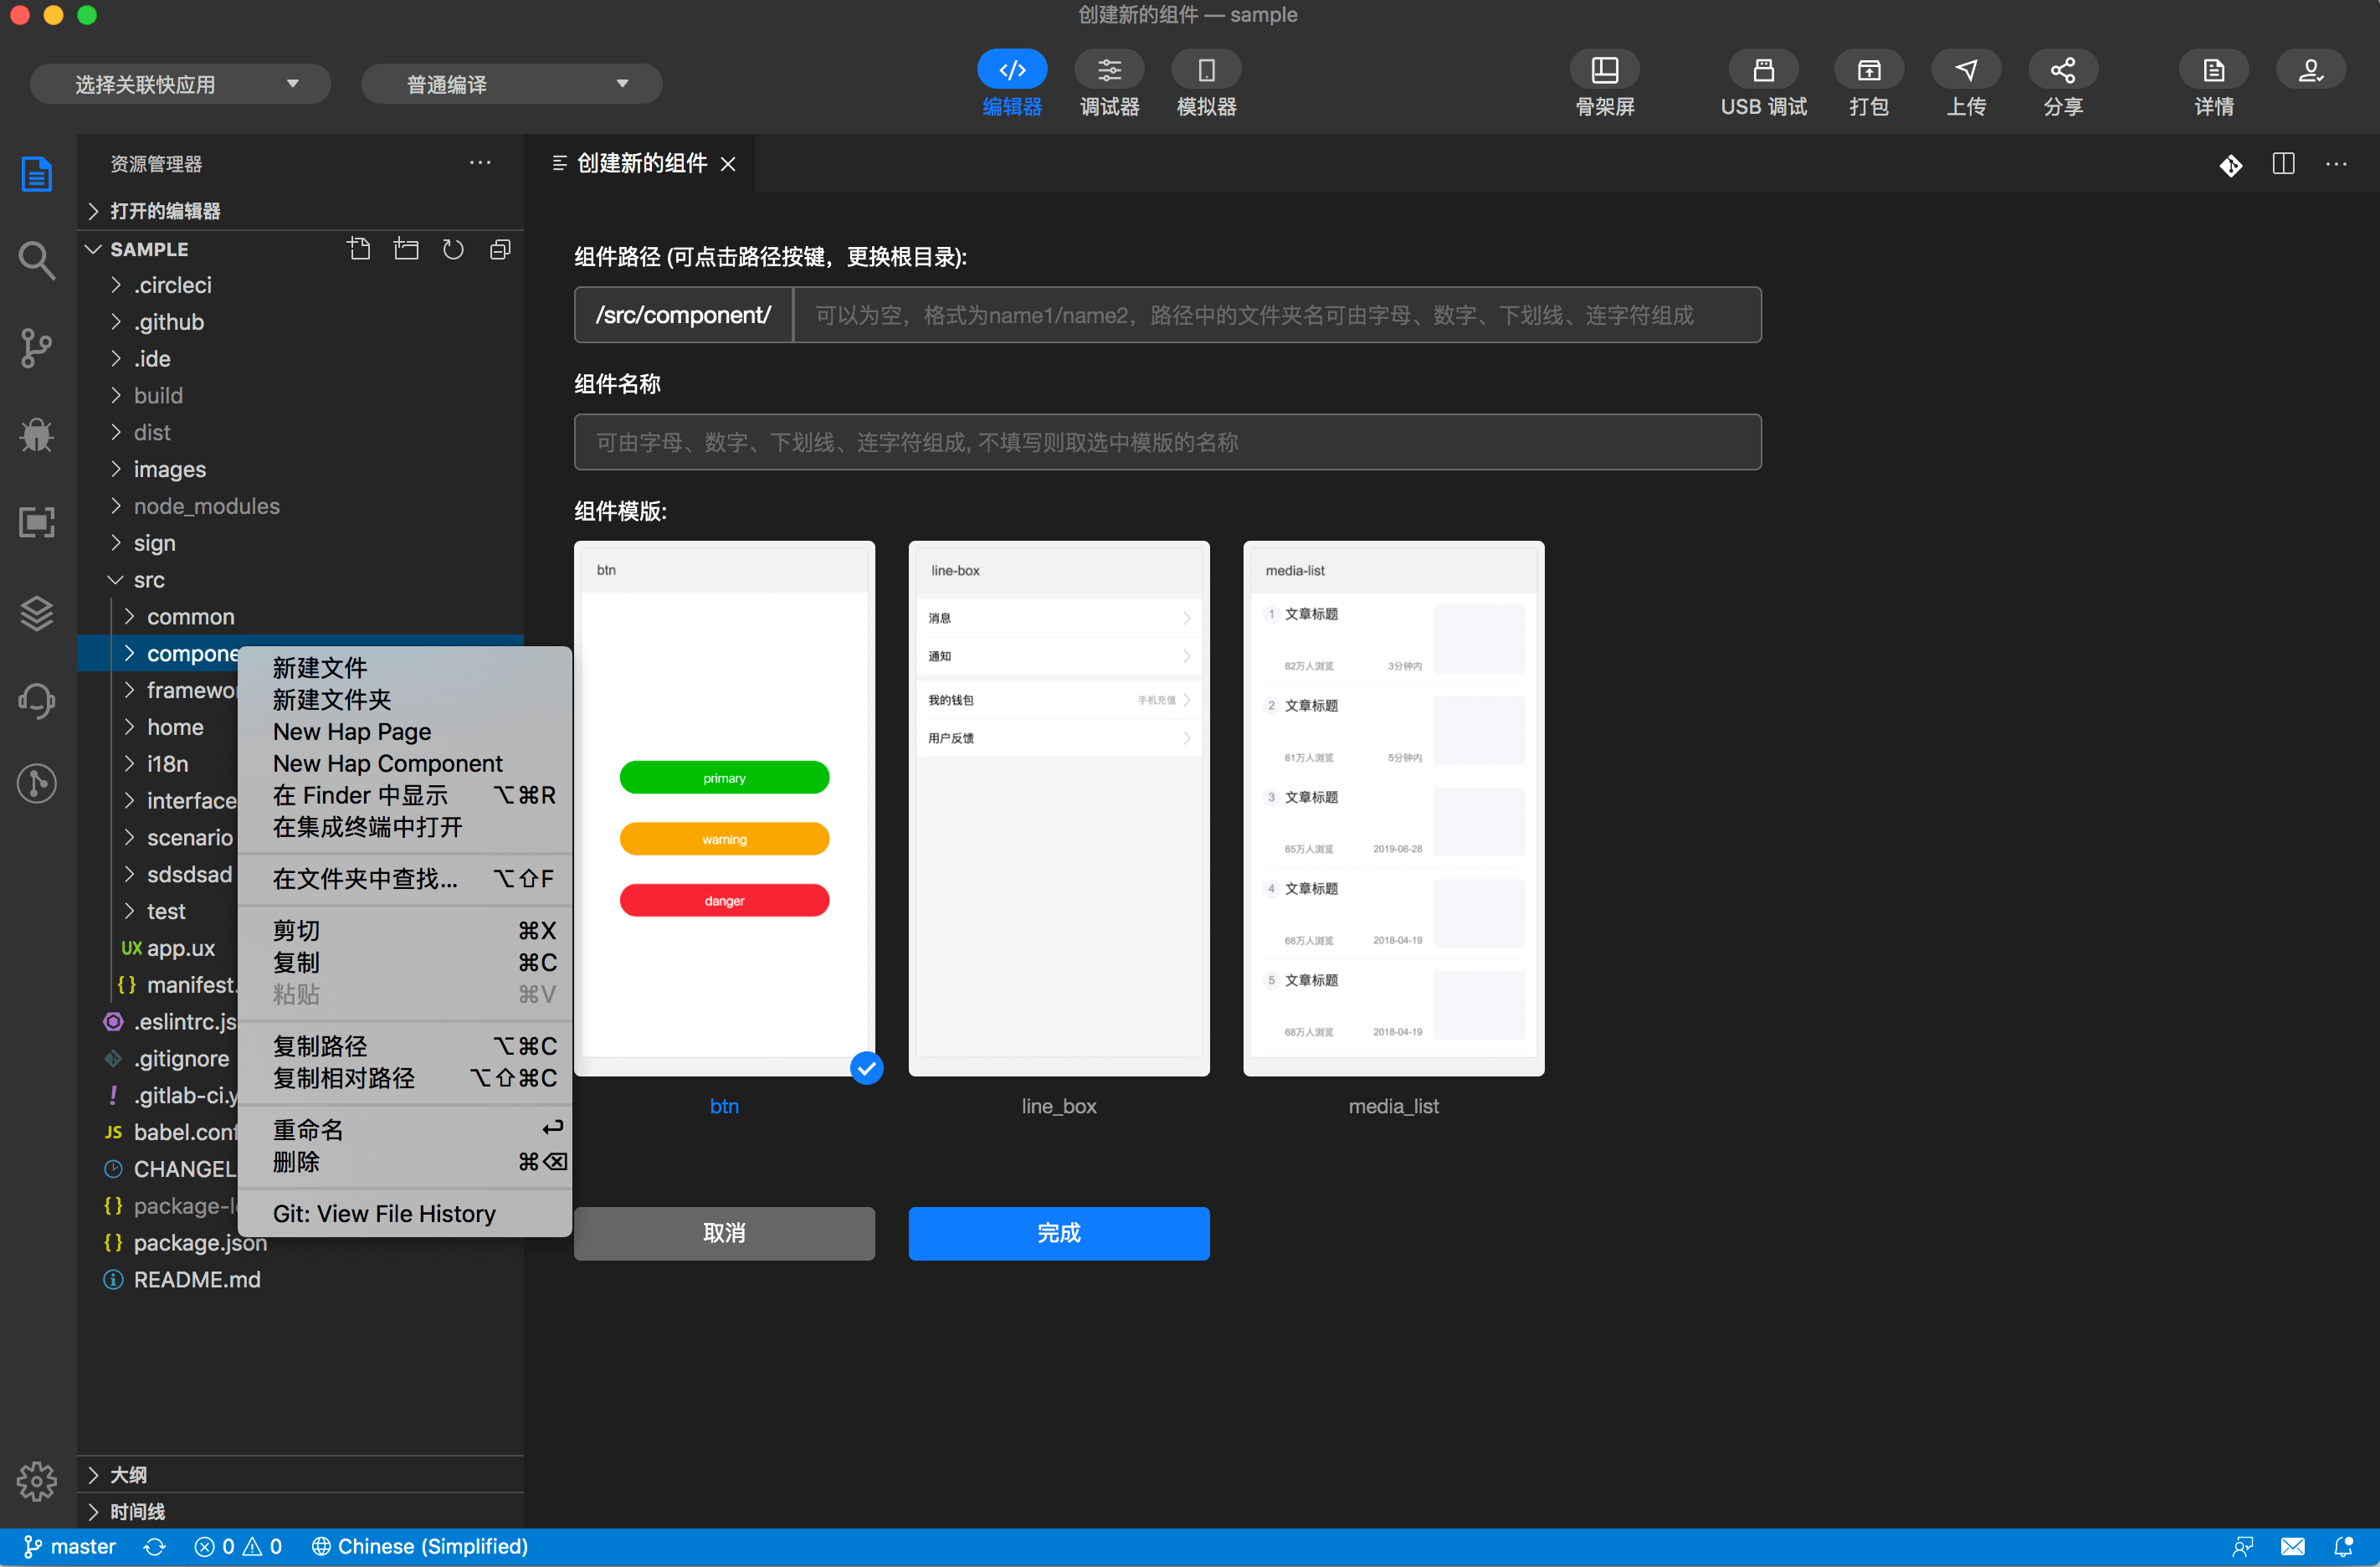Select New Hap Component from context menu
Viewport: 2380px width, 1567px height.
(388, 763)
